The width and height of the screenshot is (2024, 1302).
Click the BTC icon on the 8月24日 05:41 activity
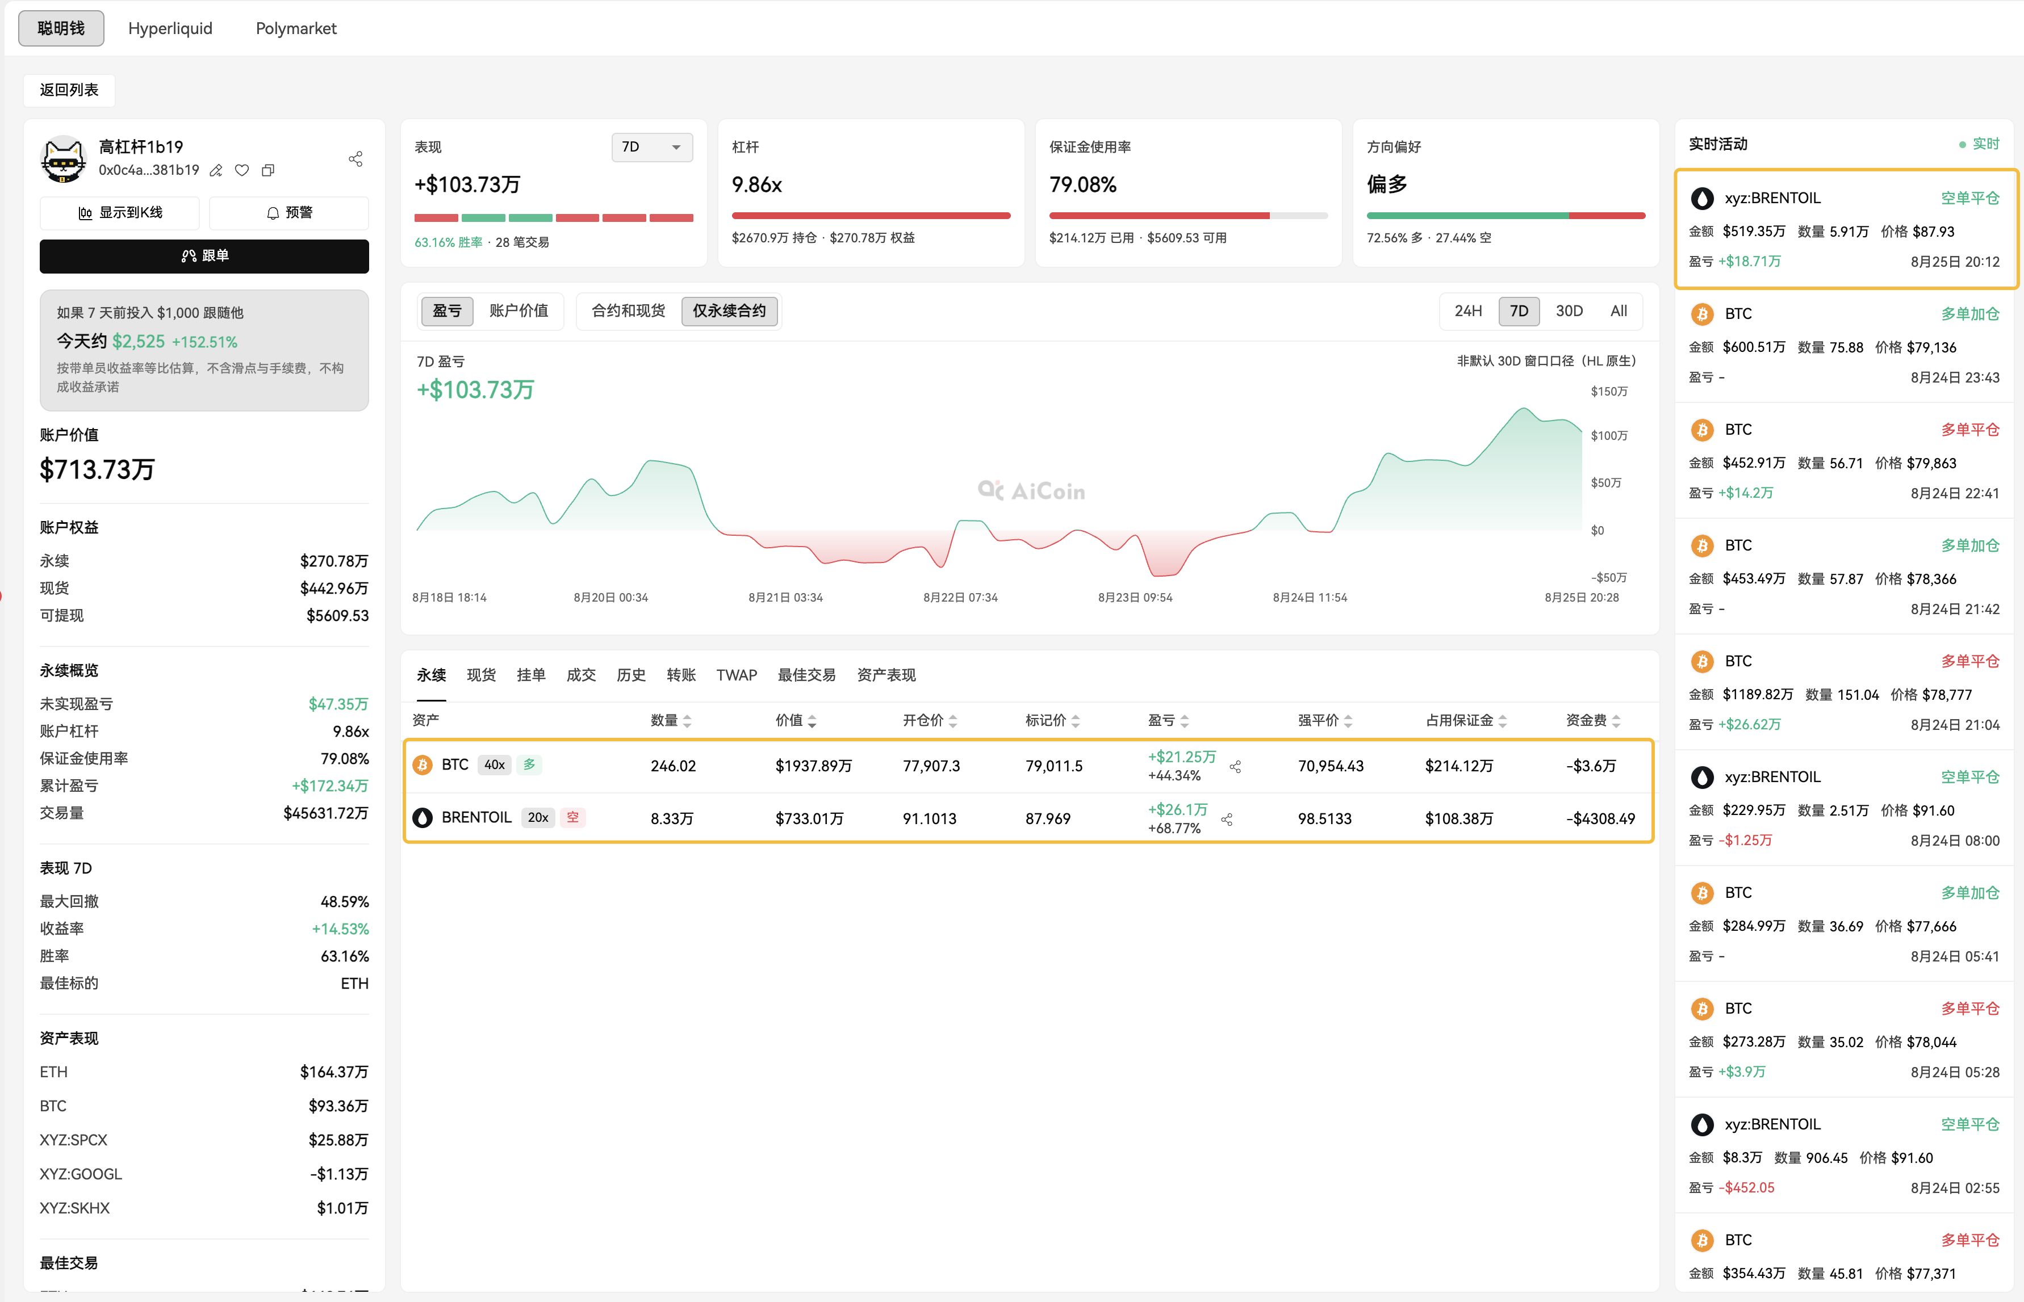click(1703, 894)
